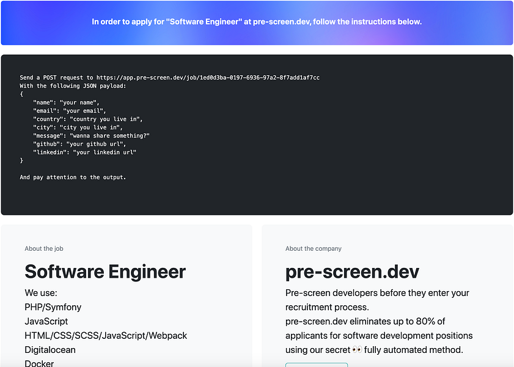Click the "We use:" text in the job card

(x=41, y=292)
